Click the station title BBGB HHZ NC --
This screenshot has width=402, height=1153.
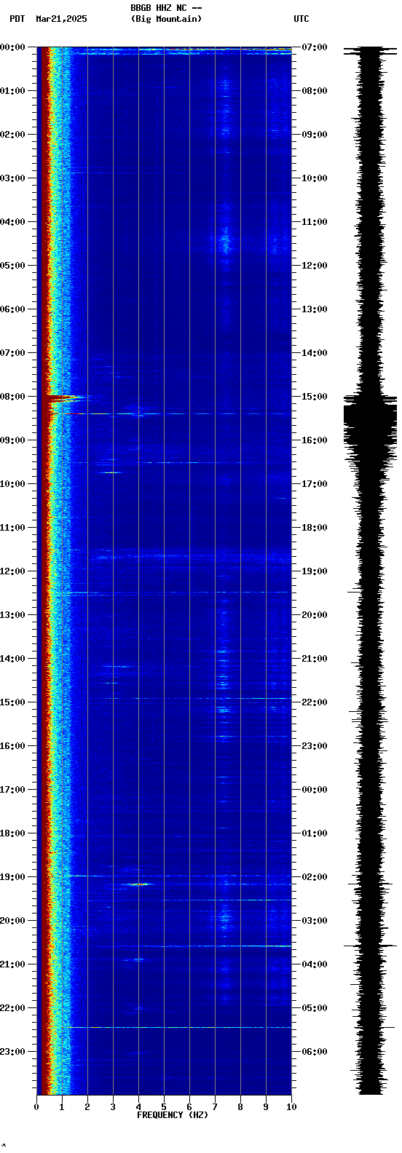[166, 8]
